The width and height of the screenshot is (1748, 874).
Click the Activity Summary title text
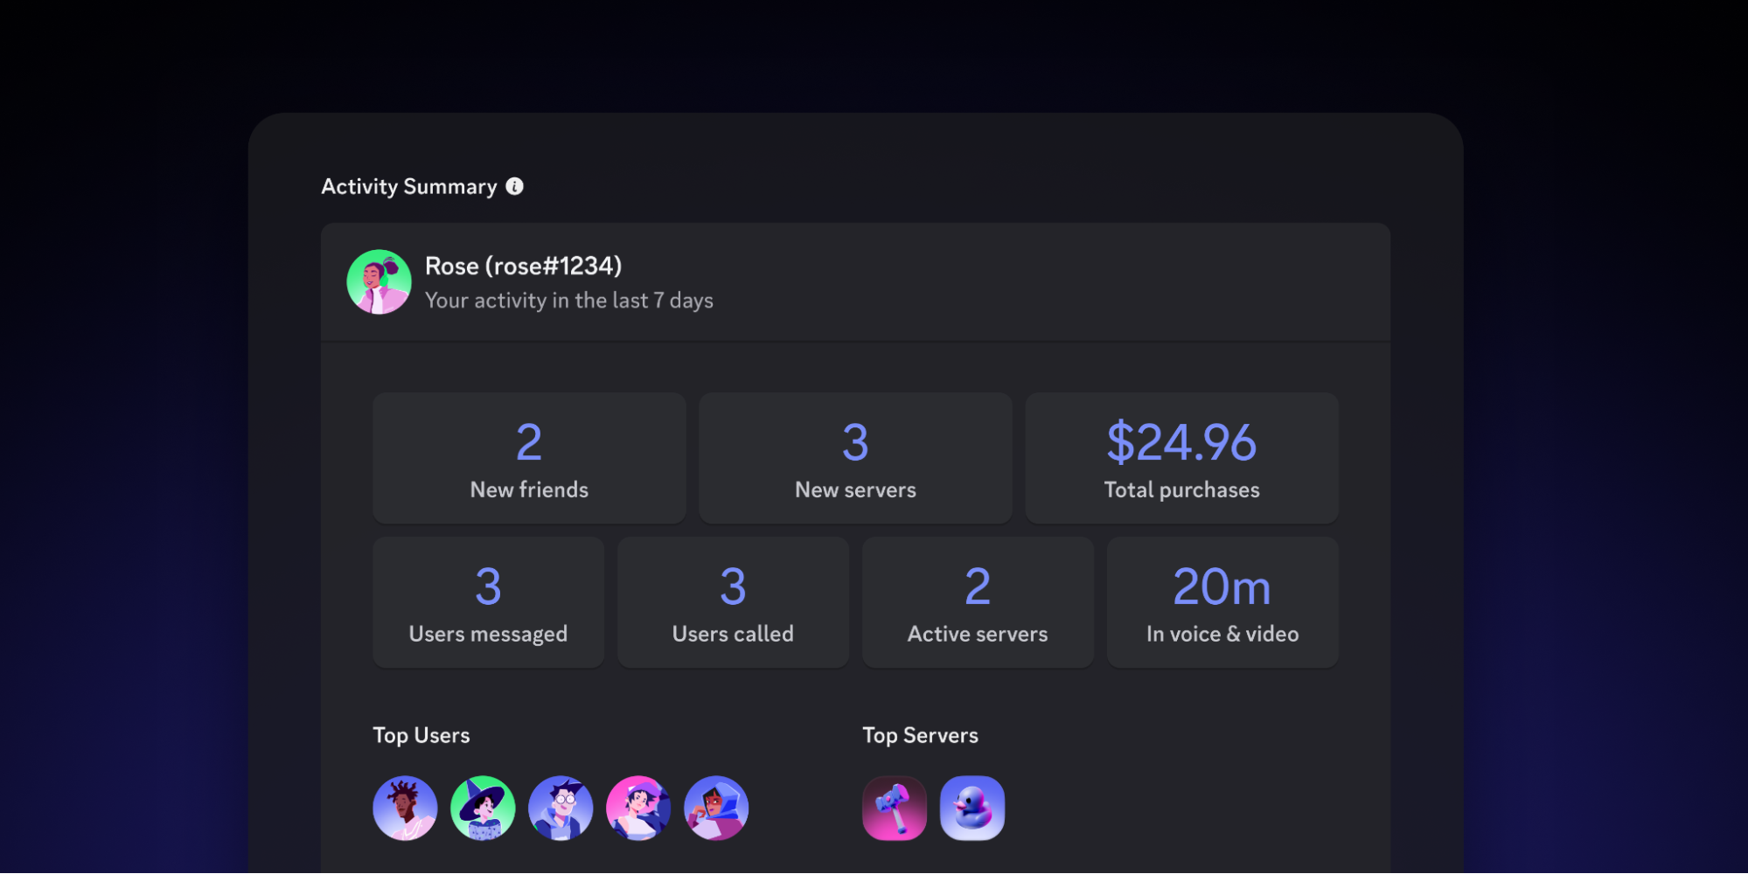(408, 187)
